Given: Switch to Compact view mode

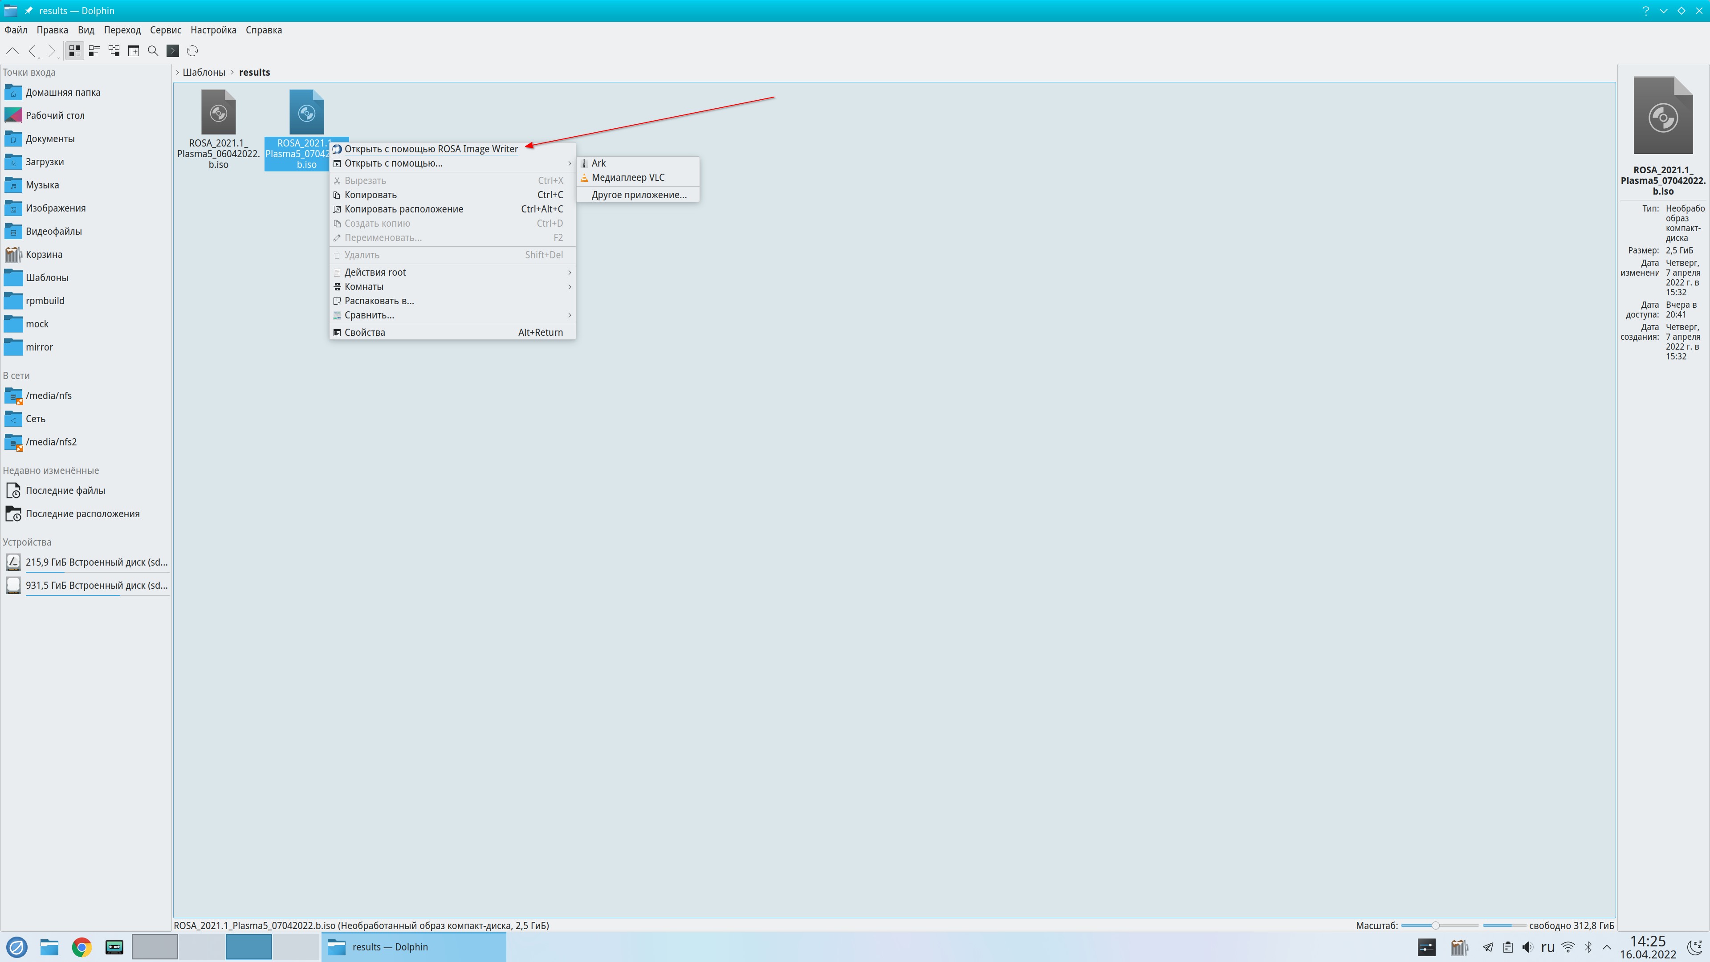Looking at the screenshot, I should (94, 50).
